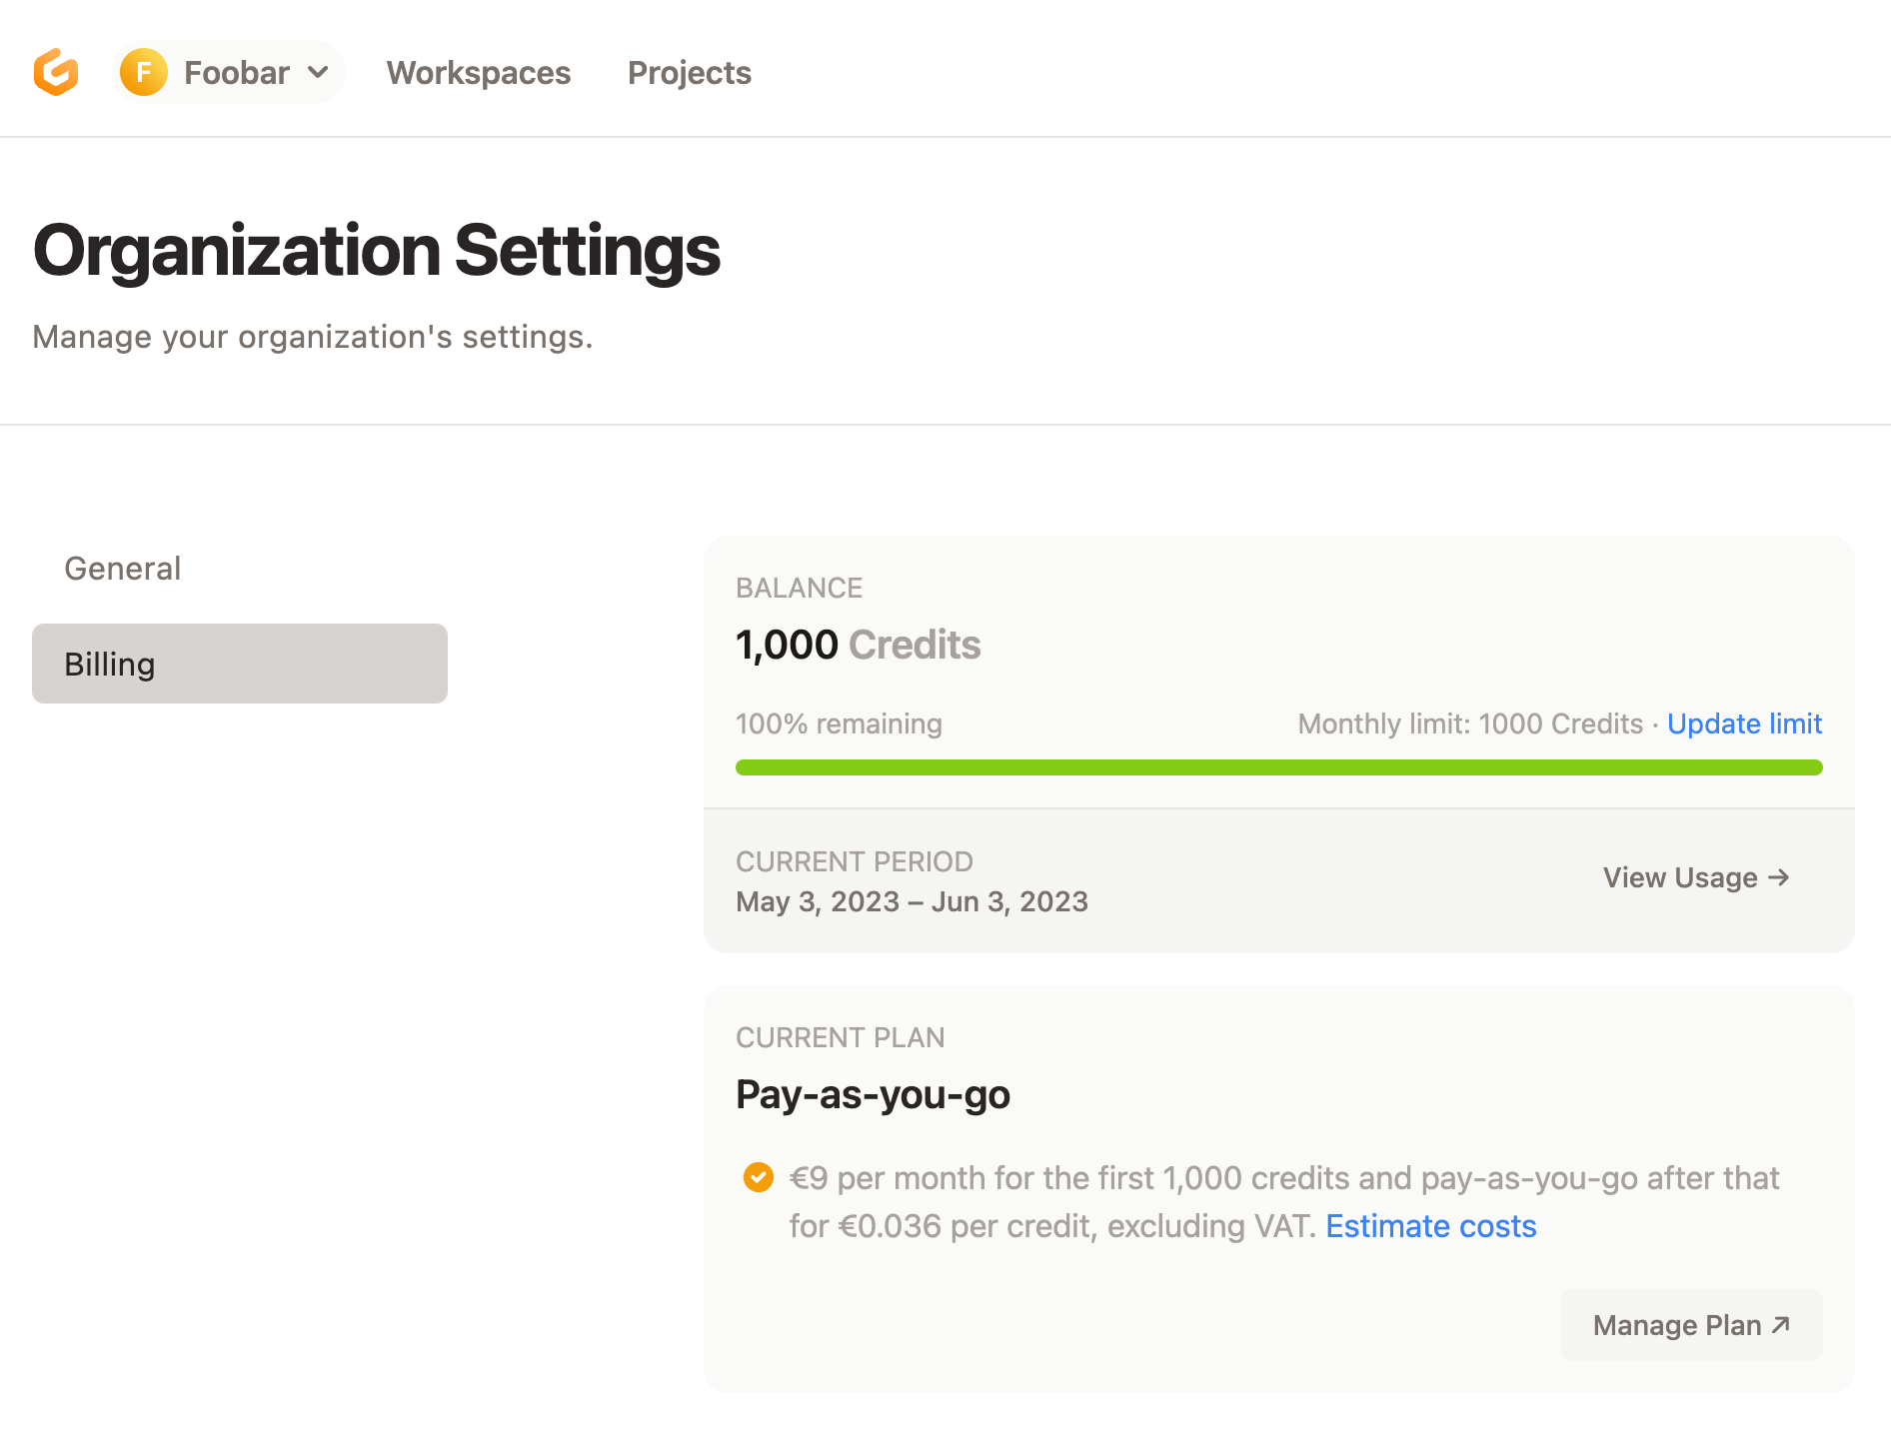Click the May 3 – Jun 3 period dates
This screenshot has width=1891, height=1431.
click(x=912, y=901)
